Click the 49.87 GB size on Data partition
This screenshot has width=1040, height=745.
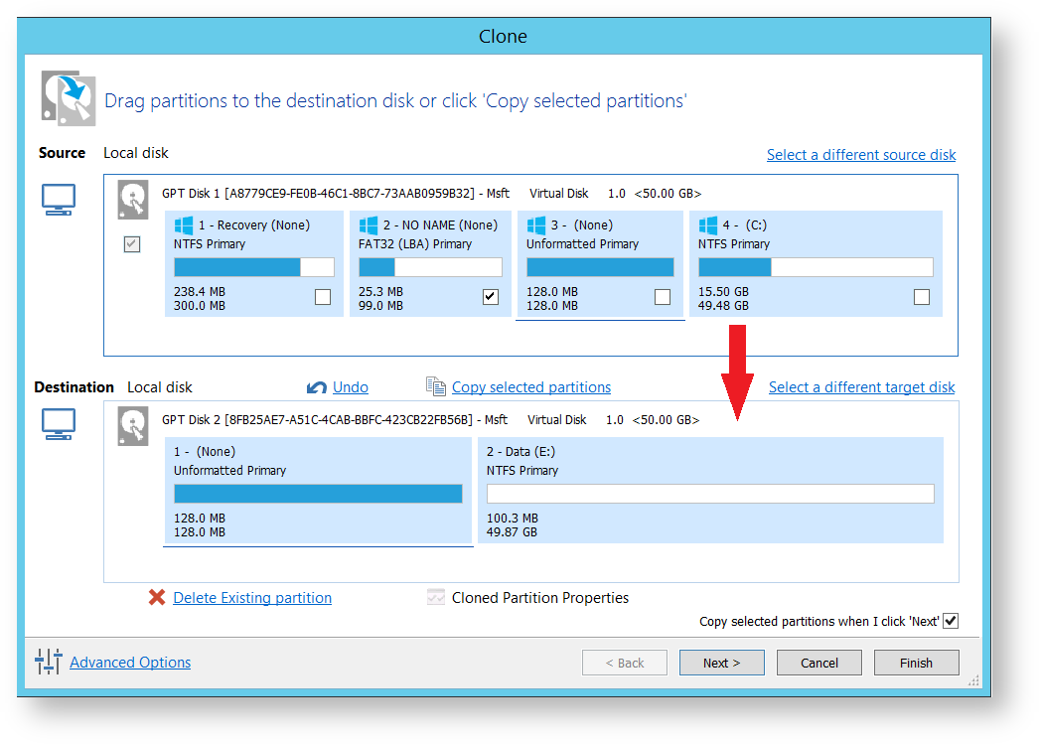click(x=512, y=532)
